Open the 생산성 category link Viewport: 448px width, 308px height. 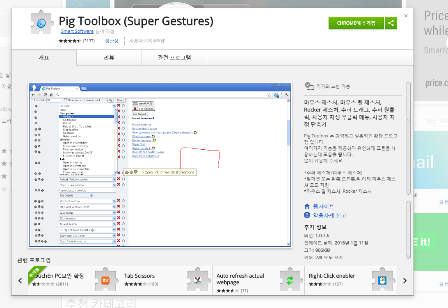pos(112,41)
